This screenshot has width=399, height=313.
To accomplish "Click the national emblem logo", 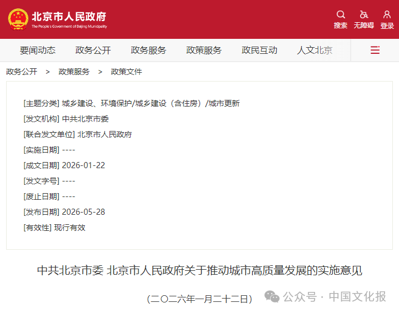I will click(18, 19).
